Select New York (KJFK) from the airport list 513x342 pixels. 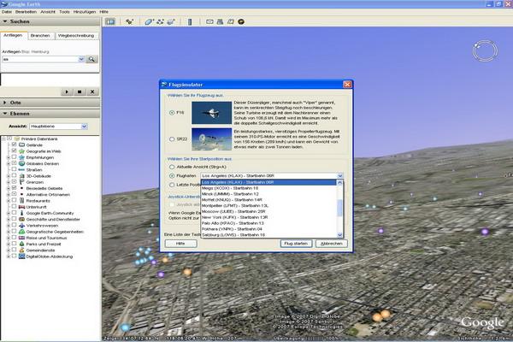point(268,217)
